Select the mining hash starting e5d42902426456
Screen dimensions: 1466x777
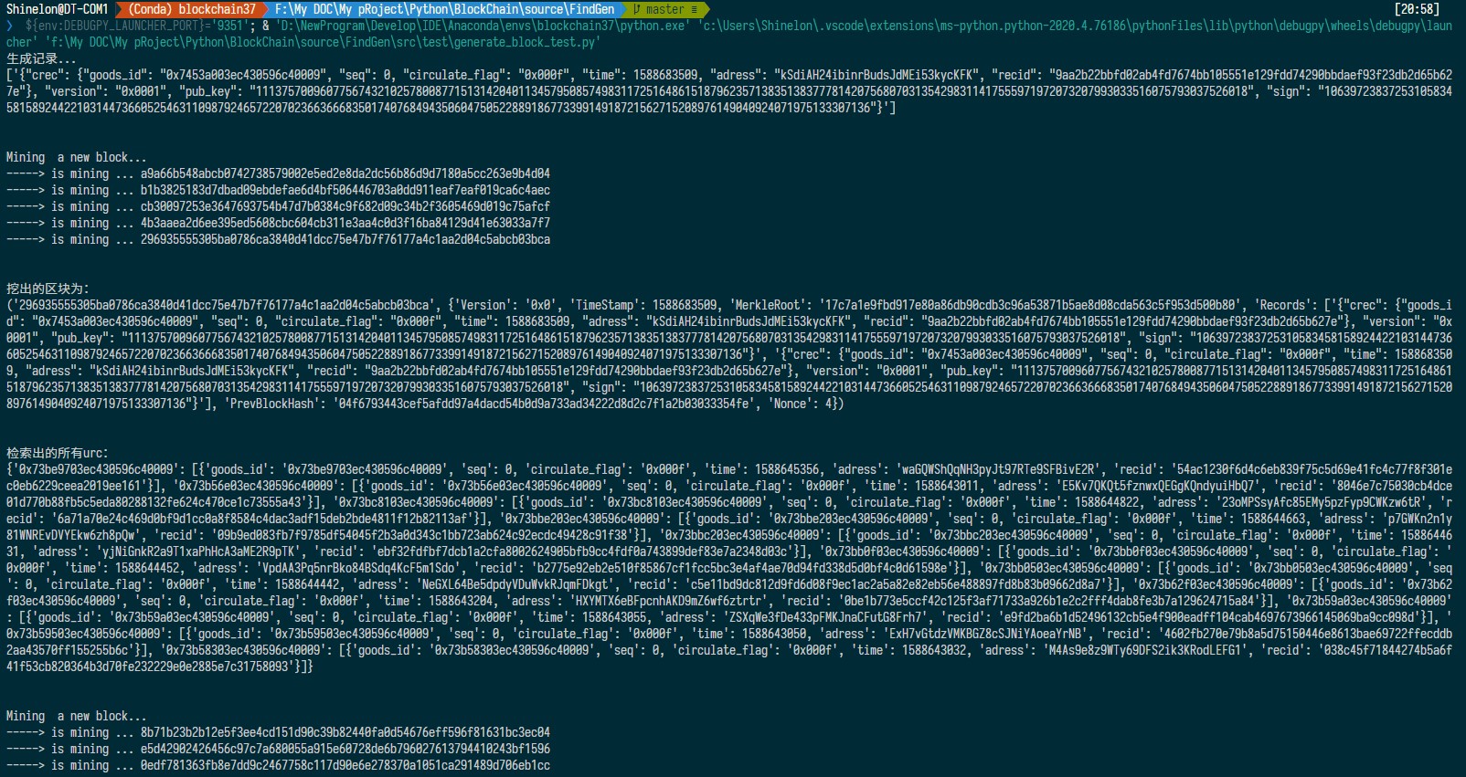(345, 749)
